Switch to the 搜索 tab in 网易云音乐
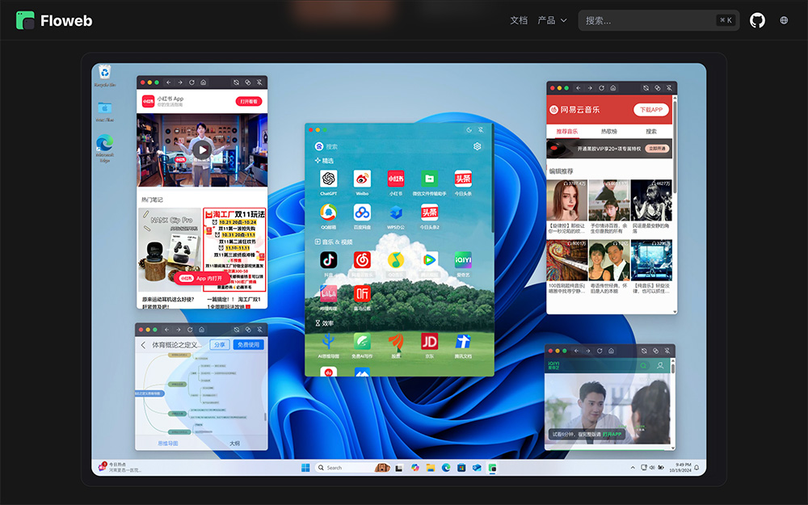Screen dimensions: 808x505 point(651,132)
